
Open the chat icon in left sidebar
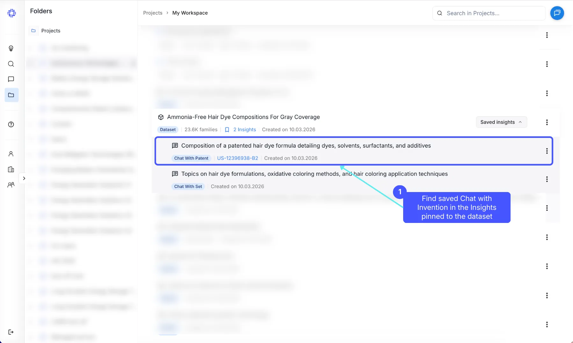[11, 79]
